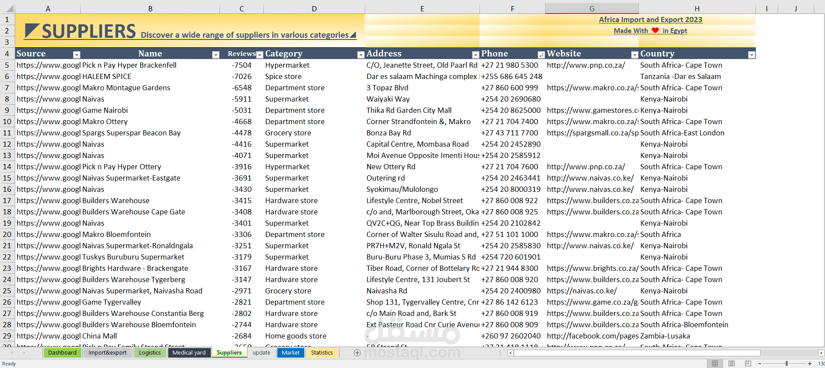
Task: Select row 12 header
Action: coord(7,144)
